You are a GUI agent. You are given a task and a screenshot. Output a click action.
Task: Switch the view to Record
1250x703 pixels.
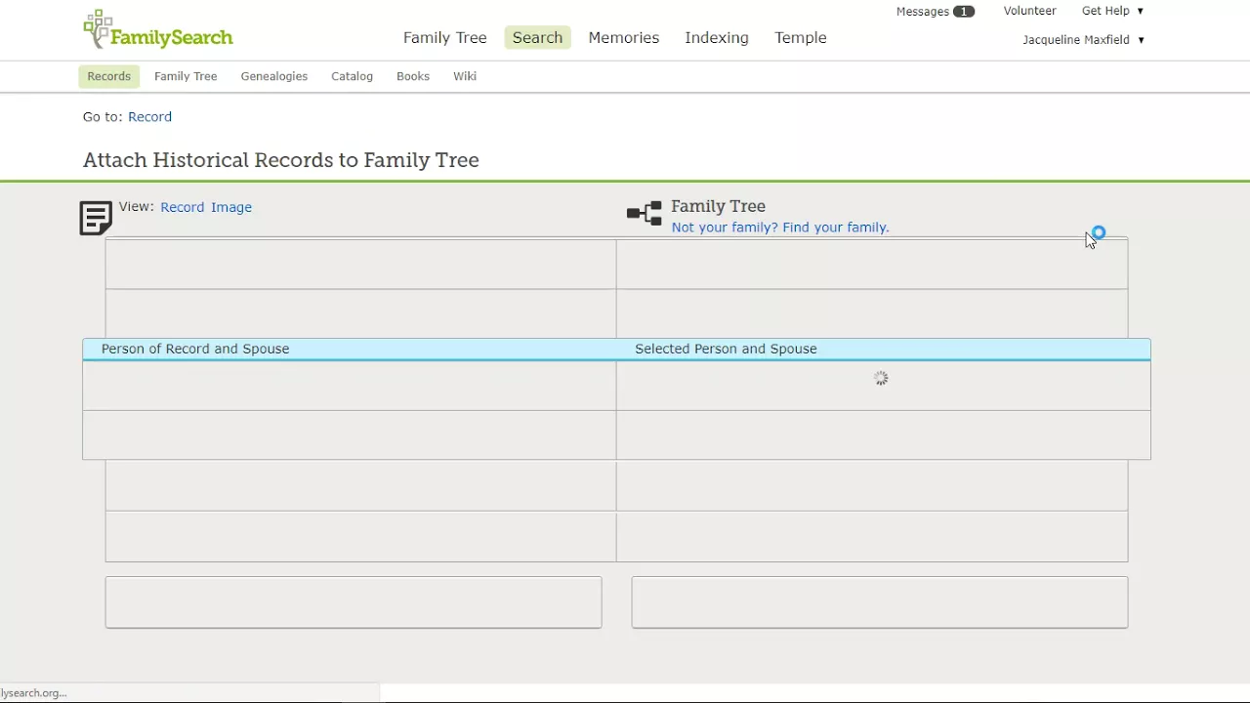tap(183, 207)
